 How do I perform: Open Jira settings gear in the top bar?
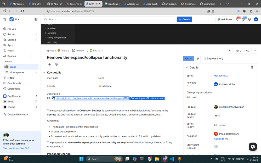[x=249, y=19]
